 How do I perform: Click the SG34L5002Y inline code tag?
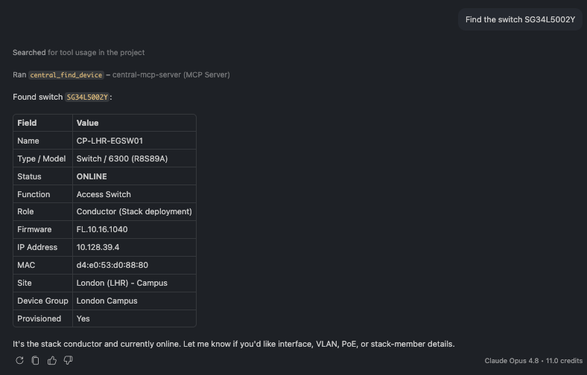coord(87,97)
